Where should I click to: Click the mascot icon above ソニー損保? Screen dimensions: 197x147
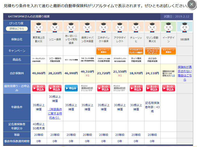[55, 27]
